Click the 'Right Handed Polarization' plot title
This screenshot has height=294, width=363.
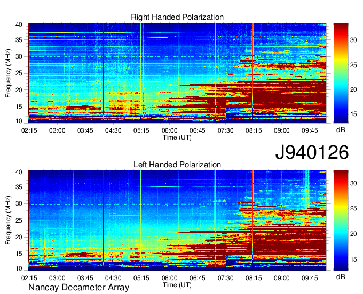pos(177,17)
